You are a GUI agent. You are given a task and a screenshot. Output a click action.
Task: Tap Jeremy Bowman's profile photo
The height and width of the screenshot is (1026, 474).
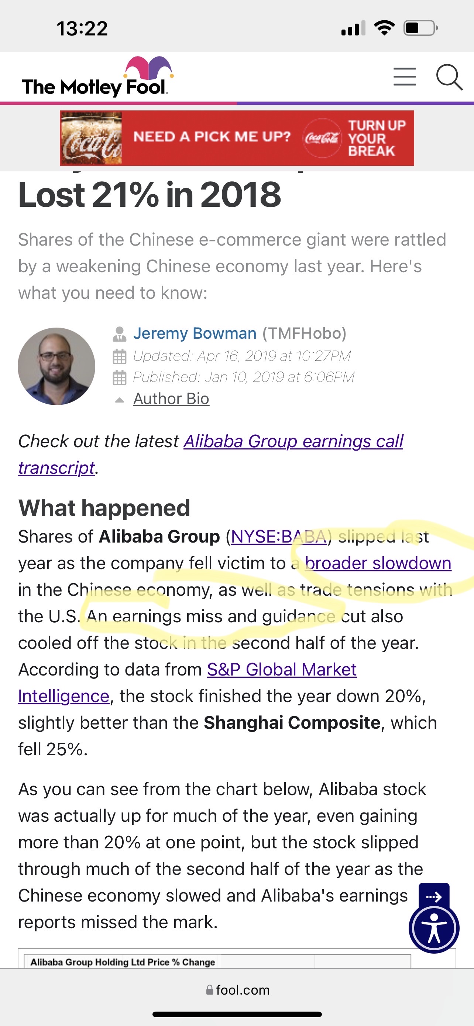coord(56,366)
